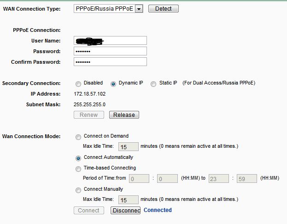Enable Time-based Connecting mode
The height and width of the screenshot is (224, 287).
78,169
